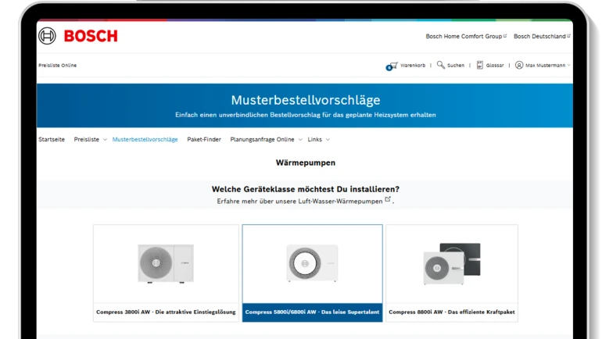
Task: Select Musterbestellvorschläge navigation item
Action: point(145,140)
